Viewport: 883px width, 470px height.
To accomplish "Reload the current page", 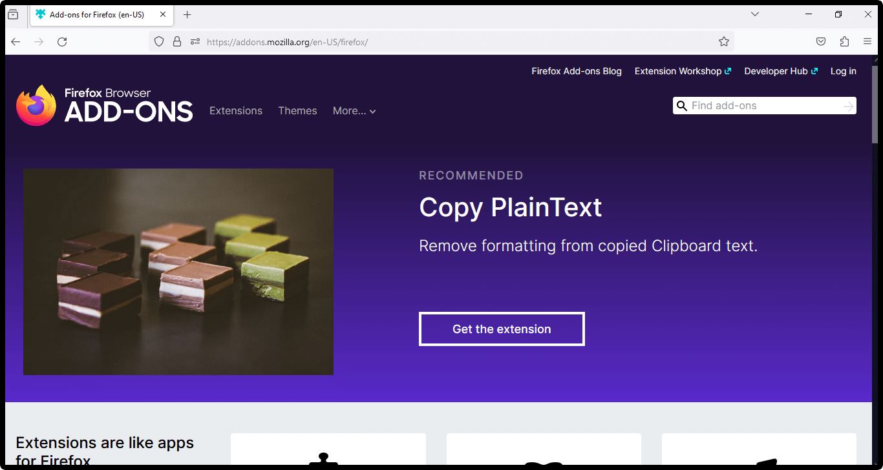I will tap(62, 42).
